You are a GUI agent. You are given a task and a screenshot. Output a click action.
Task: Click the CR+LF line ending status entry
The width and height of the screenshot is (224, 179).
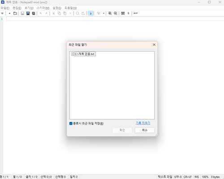coord(188,177)
